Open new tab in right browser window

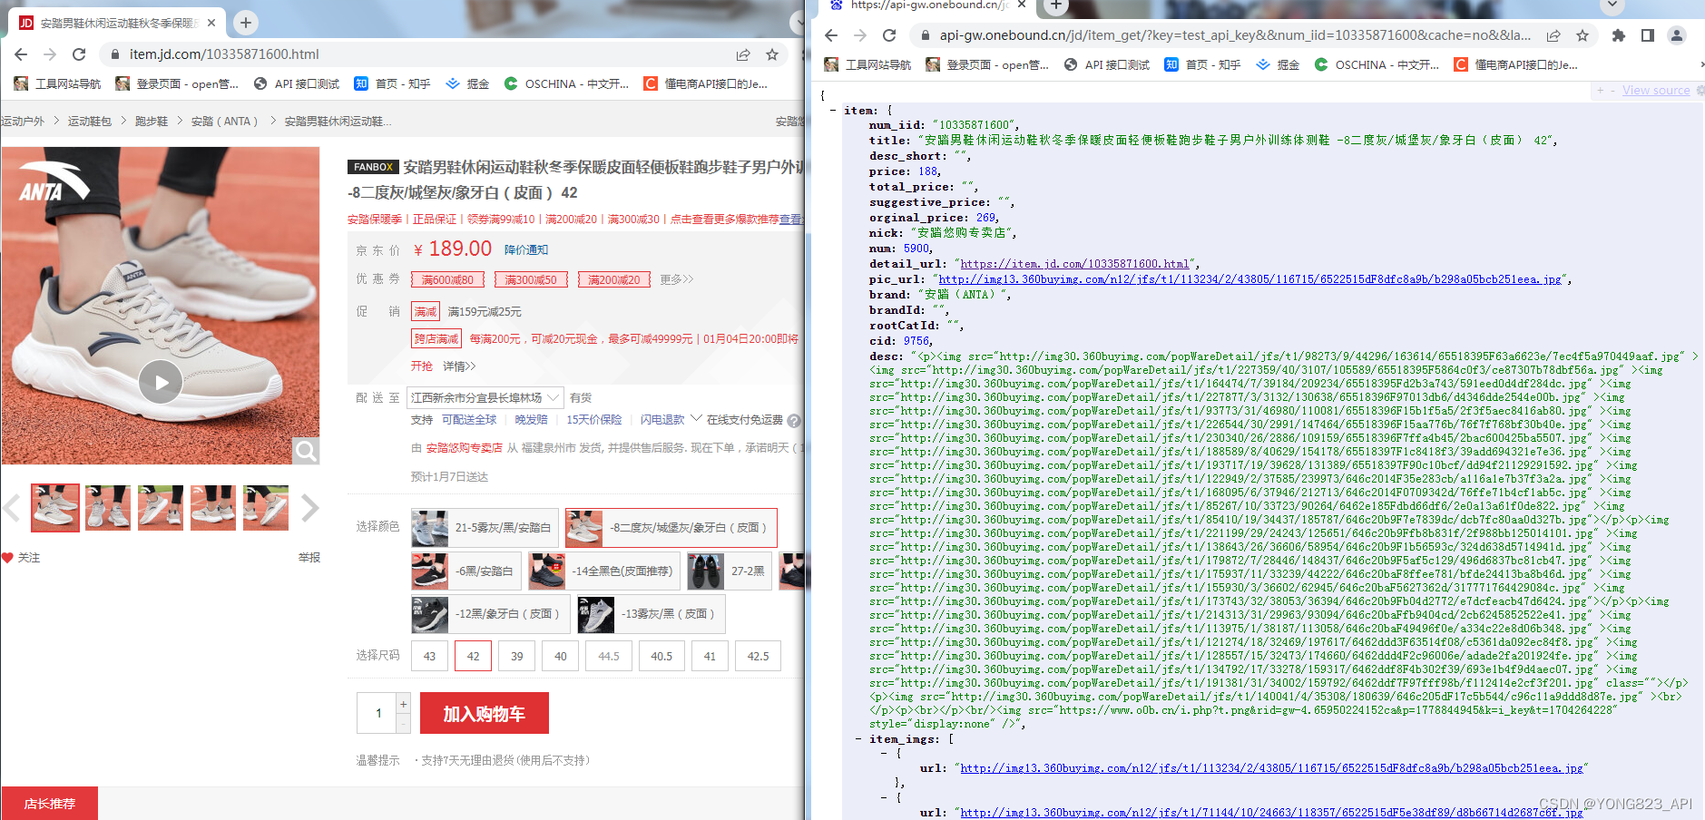[1056, 5]
